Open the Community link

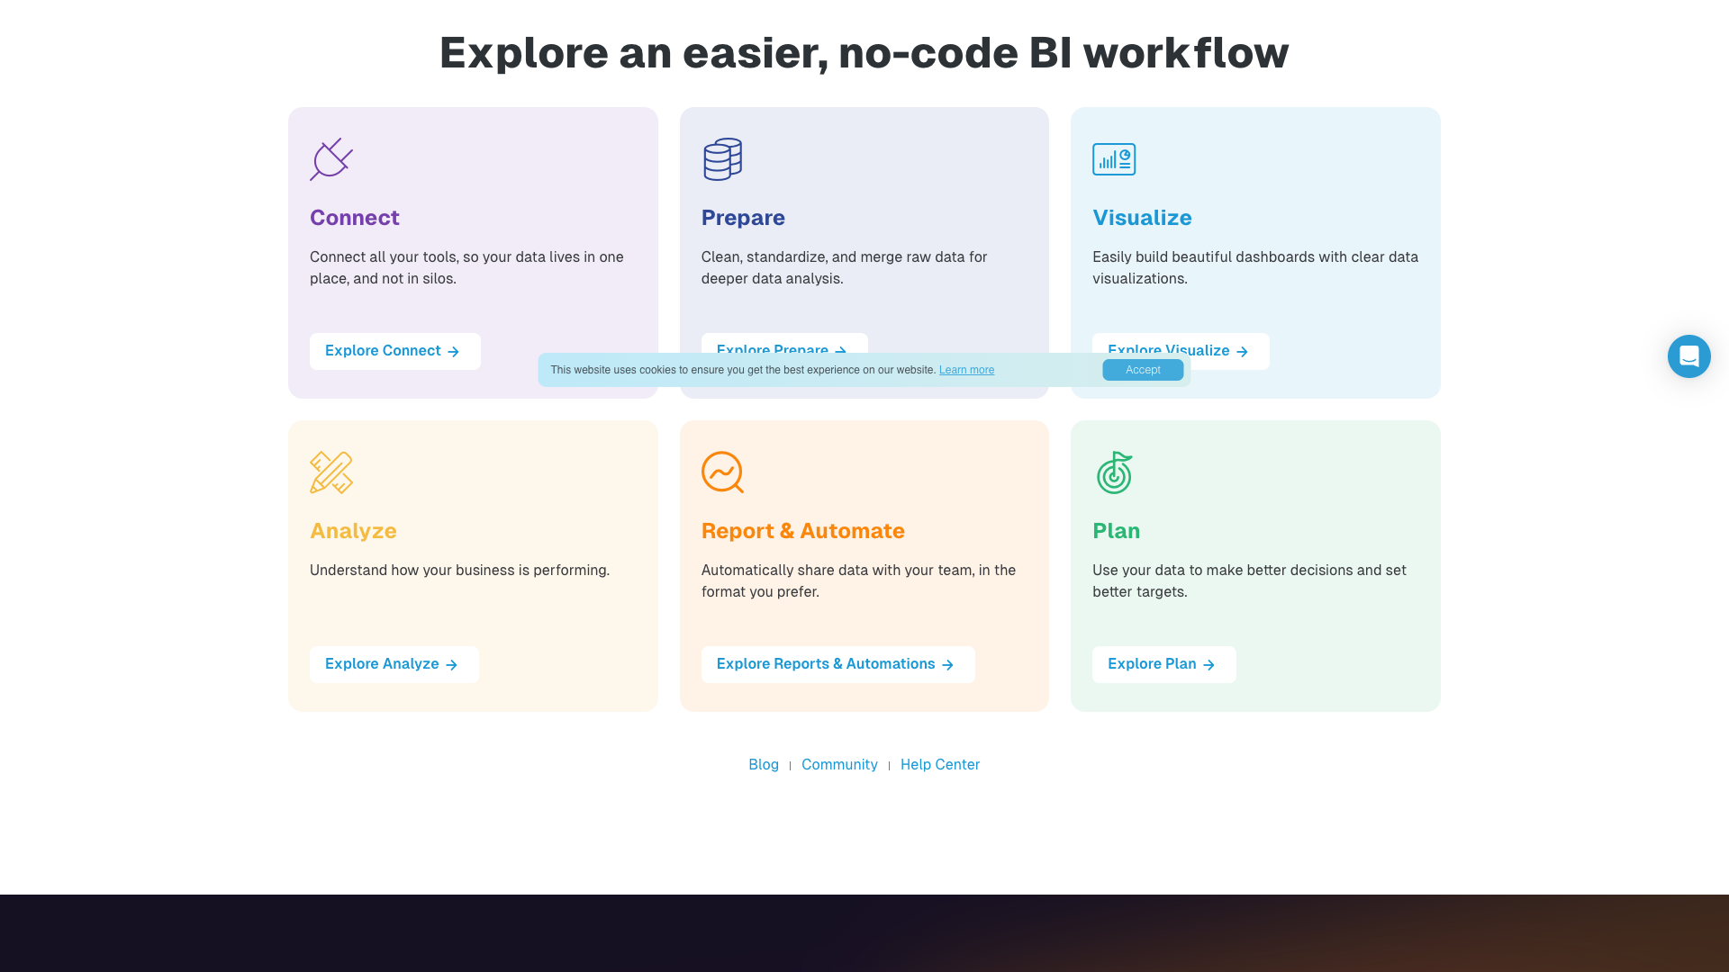(x=839, y=764)
